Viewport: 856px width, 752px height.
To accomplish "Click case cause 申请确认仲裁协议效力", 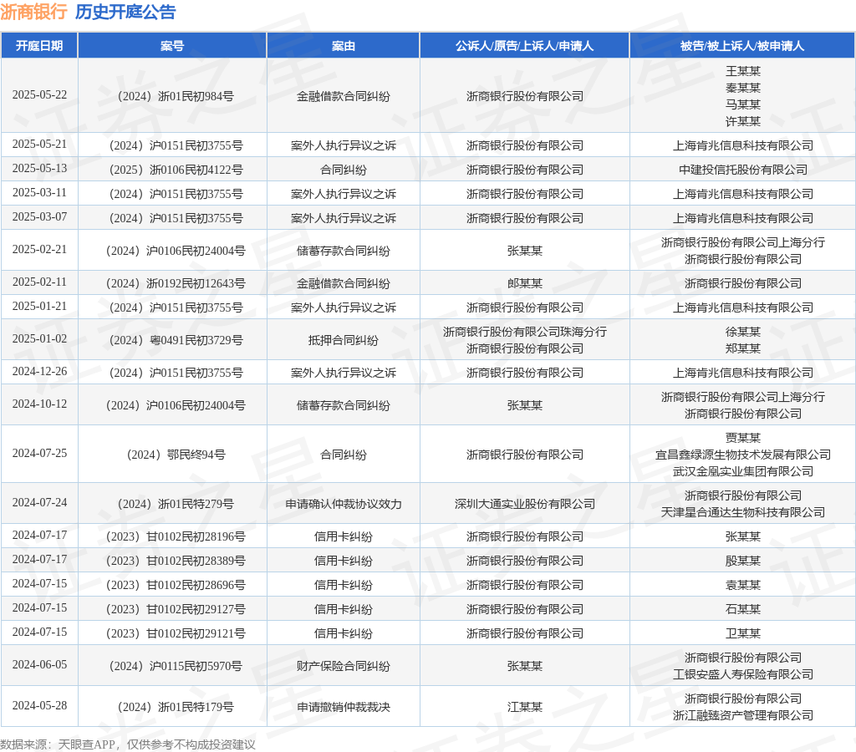I will 344,504.
